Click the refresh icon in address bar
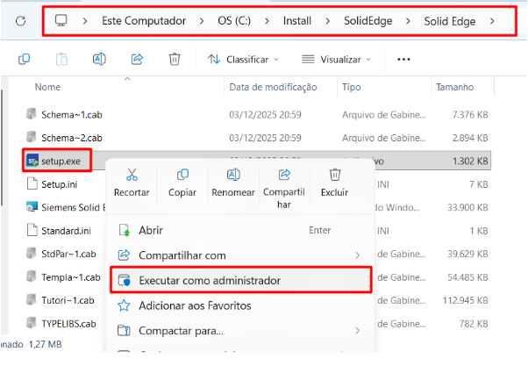 tap(20, 18)
